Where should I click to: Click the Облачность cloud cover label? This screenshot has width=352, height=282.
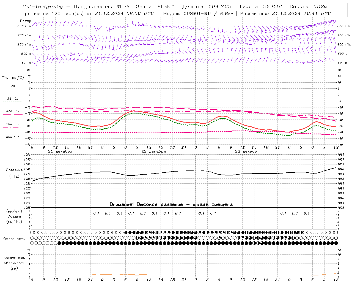pos(14,239)
